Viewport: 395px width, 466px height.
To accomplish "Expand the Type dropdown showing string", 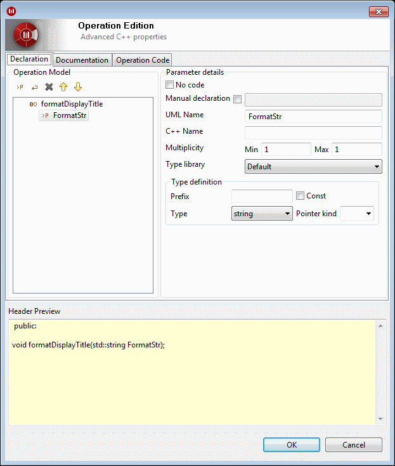I will (262, 214).
